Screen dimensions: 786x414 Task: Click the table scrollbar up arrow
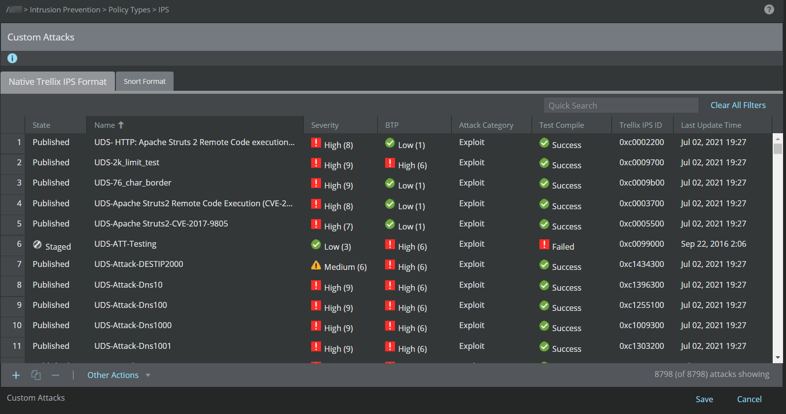coord(778,138)
